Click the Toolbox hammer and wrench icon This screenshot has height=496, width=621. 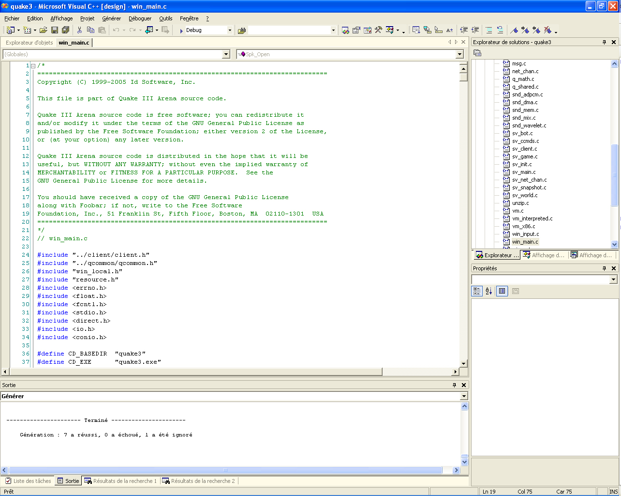tap(378, 30)
